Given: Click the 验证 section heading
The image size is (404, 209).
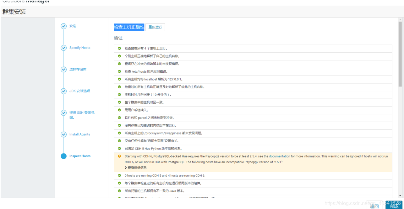Looking at the screenshot, I should 118,38.
